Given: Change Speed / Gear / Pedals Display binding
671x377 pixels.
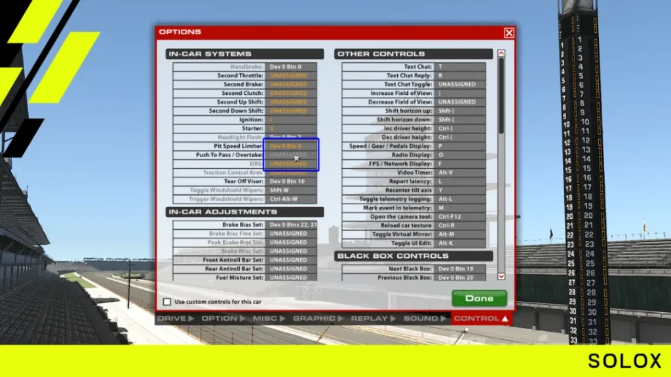Looking at the screenshot, I should click(460, 146).
